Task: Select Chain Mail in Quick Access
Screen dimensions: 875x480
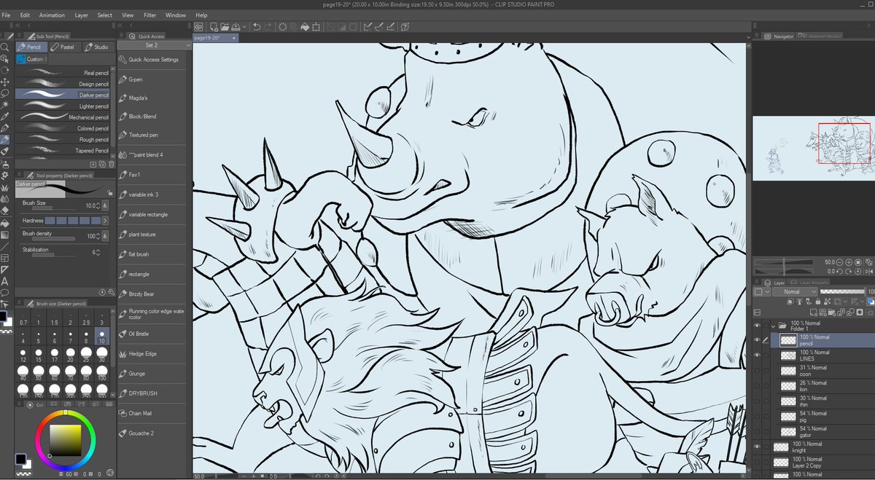Action: (152, 413)
